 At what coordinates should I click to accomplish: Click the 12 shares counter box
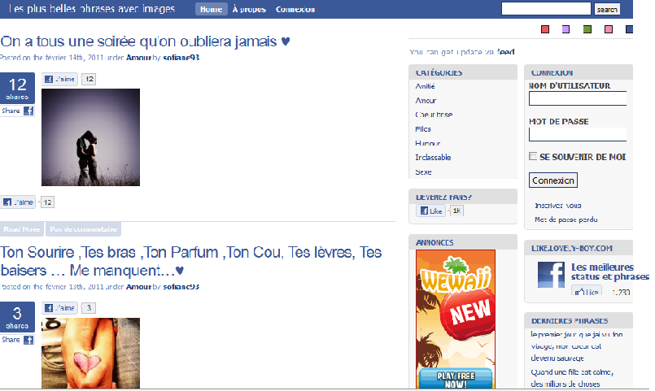point(17,88)
